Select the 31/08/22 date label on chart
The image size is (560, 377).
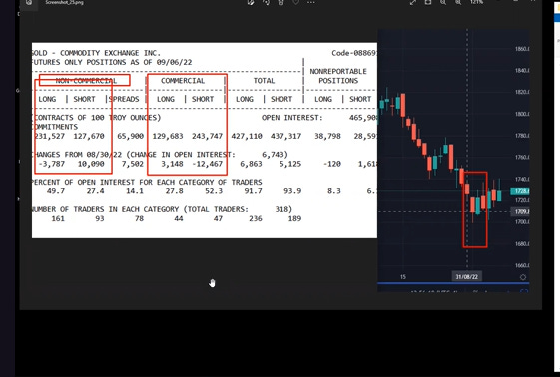point(467,277)
